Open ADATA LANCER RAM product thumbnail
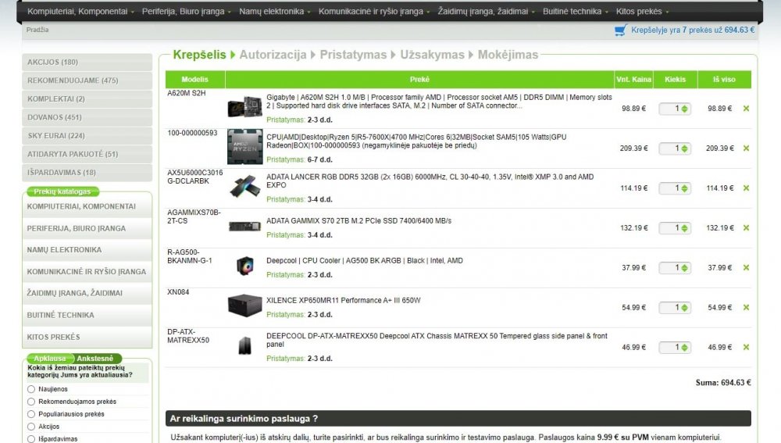 tap(244, 185)
